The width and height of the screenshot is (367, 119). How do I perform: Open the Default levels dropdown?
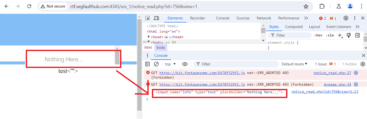tap(294, 64)
